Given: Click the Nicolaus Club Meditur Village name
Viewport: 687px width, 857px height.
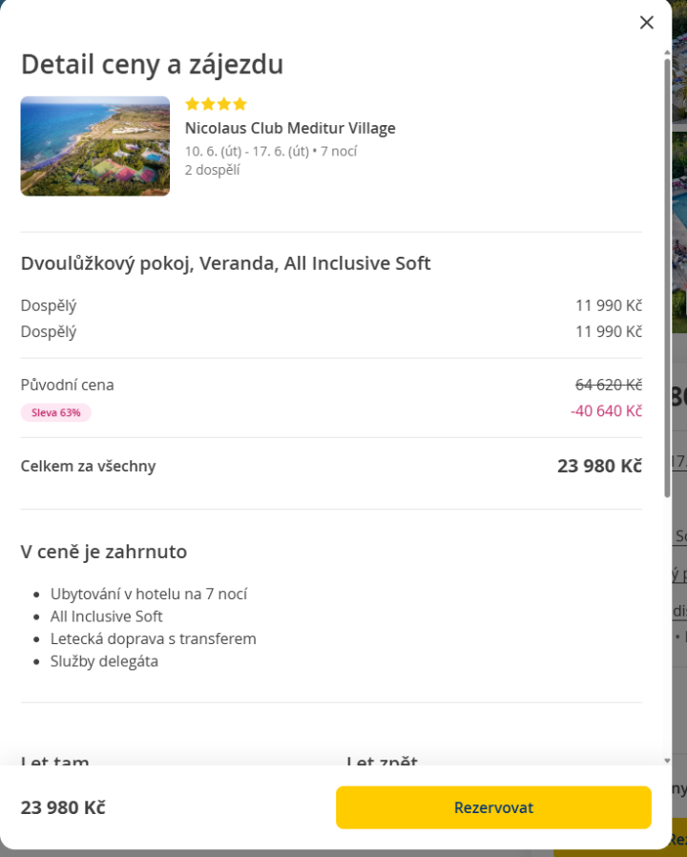Looking at the screenshot, I should pyautogui.click(x=290, y=128).
